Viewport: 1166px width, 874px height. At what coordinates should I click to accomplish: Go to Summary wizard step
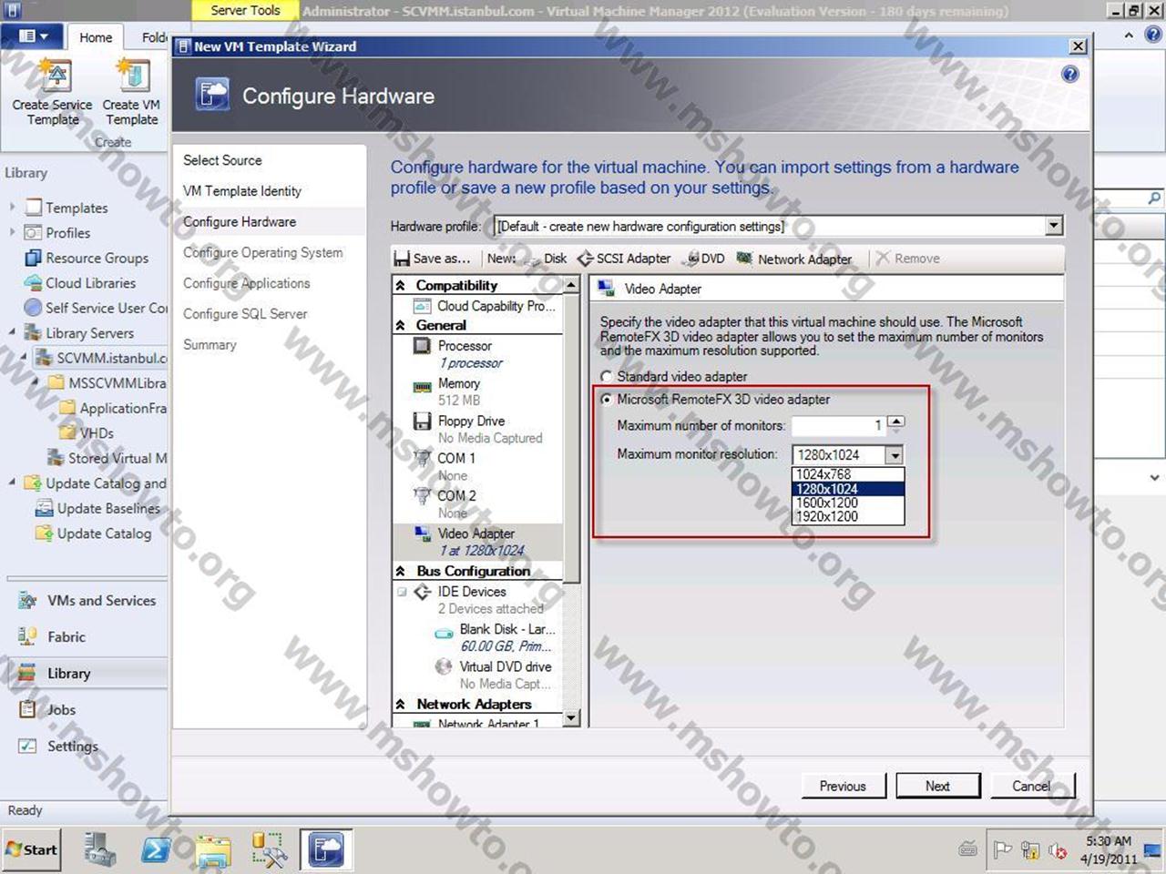pos(210,345)
